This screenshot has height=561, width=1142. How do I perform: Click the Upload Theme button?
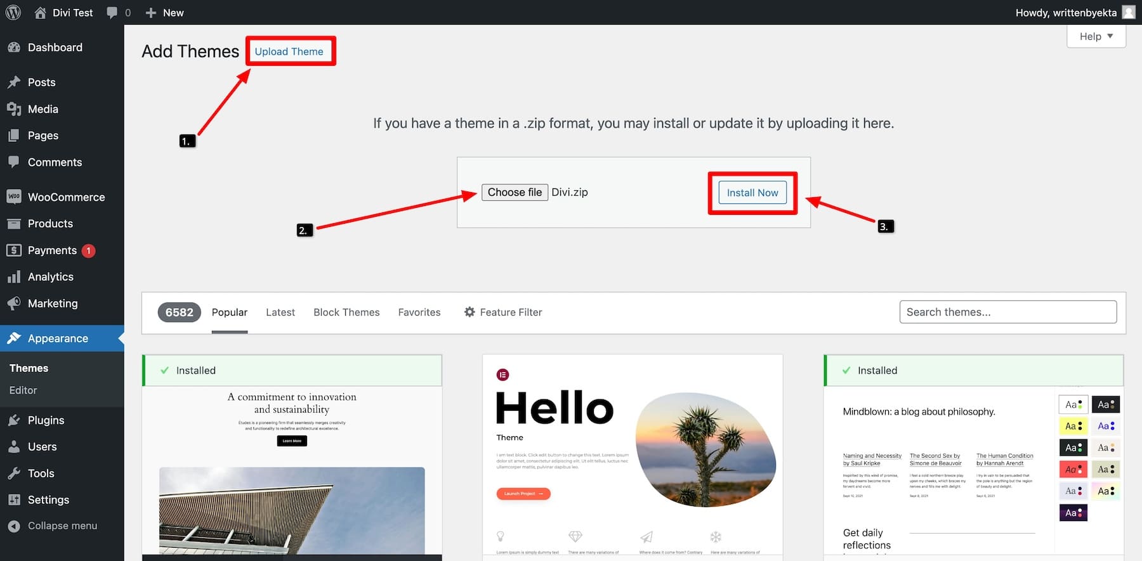pos(289,51)
